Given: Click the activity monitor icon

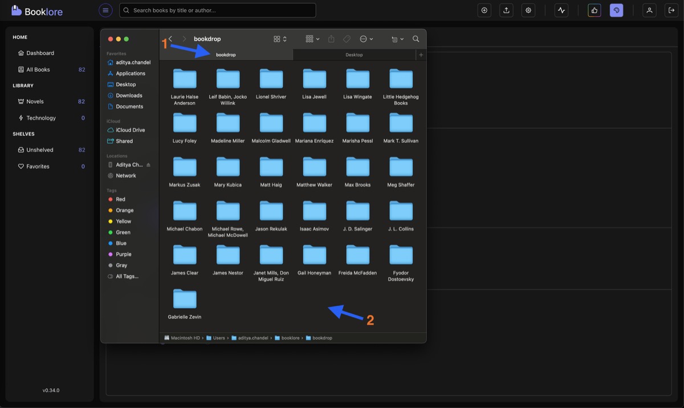Looking at the screenshot, I should tap(561, 10).
